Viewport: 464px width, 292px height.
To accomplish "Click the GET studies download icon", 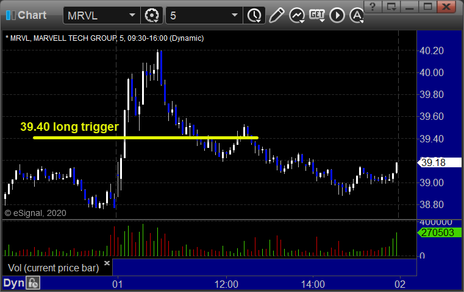I will pos(317,15).
